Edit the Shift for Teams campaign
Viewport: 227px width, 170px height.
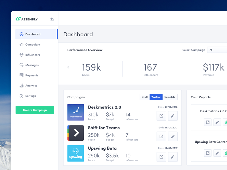click(x=173, y=136)
